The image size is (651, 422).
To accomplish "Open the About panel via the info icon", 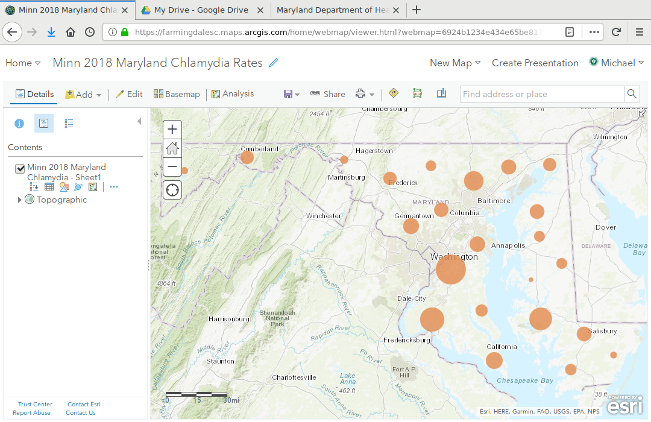I will [x=19, y=123].
